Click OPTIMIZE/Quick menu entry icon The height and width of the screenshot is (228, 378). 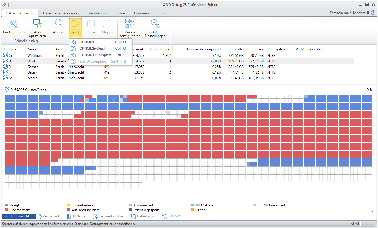(x=73, y=49)
